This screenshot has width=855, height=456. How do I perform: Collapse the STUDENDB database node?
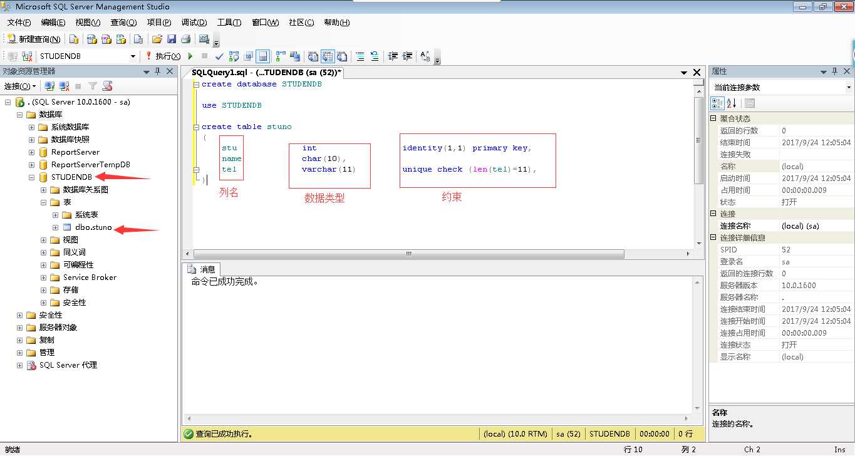[x=31, y=177]
